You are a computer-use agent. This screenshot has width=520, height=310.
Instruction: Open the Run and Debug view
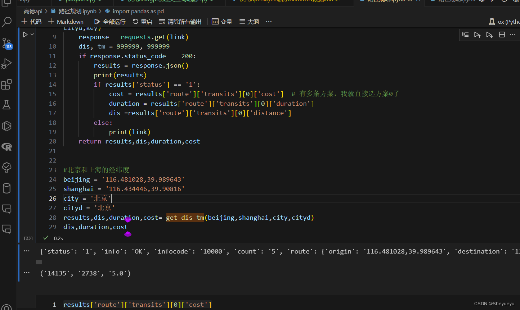point(7,64)
